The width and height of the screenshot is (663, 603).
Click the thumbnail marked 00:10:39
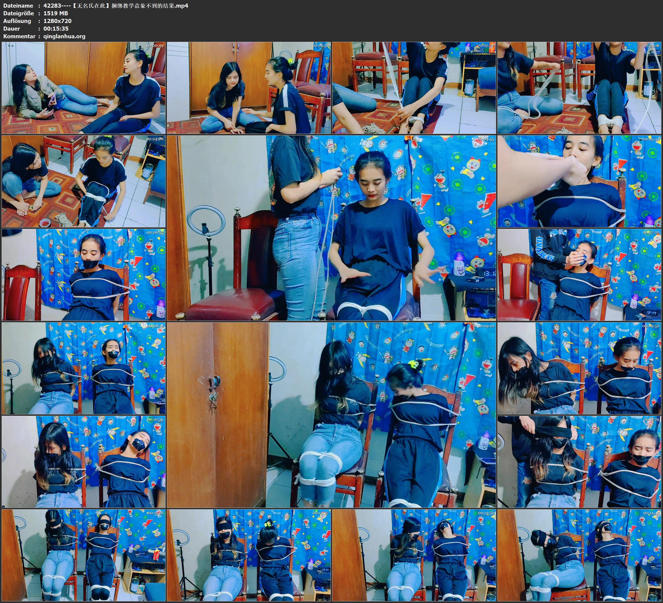[x=84, y=462]
